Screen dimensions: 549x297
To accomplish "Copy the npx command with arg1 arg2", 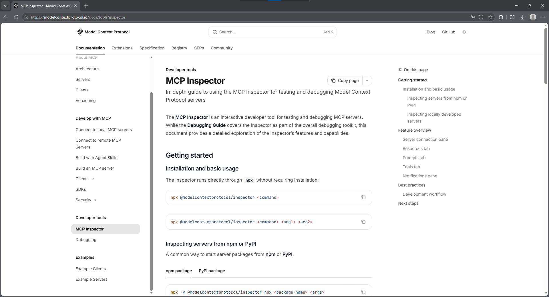I will 363,222.
